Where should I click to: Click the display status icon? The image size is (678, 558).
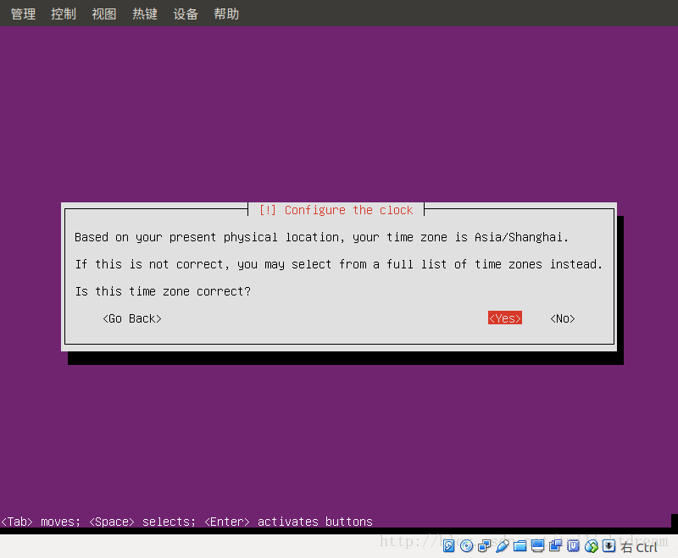pos(537,545)
